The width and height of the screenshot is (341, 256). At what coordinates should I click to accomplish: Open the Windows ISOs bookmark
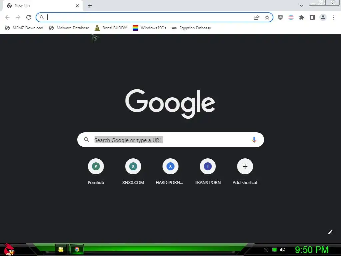pos(150,28)
